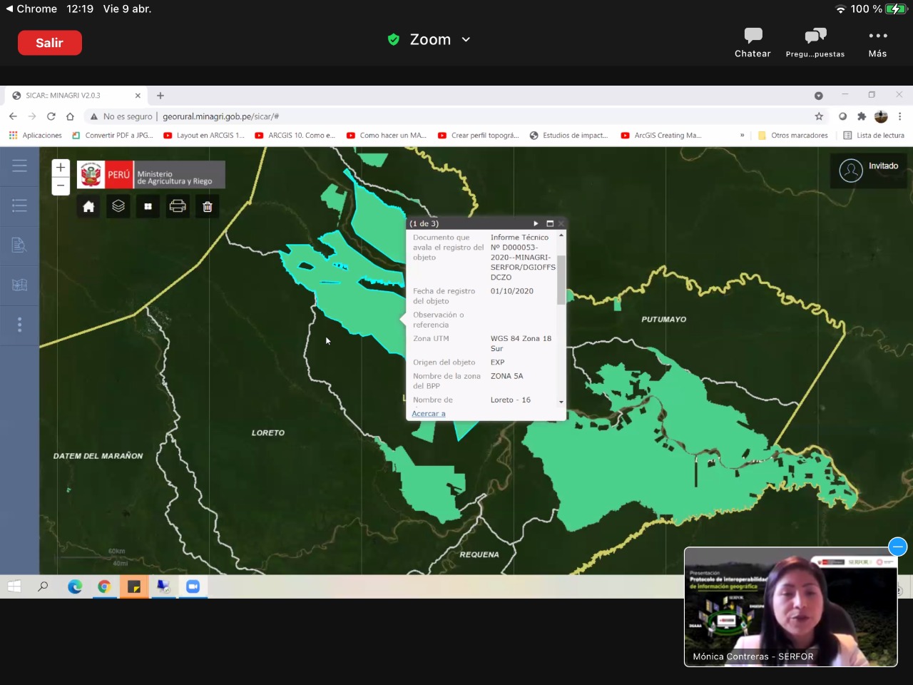The width and height of the screenshot is (913, 685).
Task: Close the feature info popup
Action: (561, 223)
